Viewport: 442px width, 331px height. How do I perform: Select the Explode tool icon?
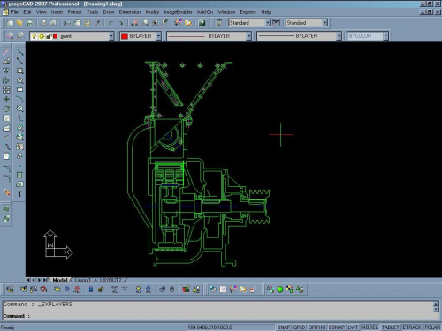click(x=6, y=192)
